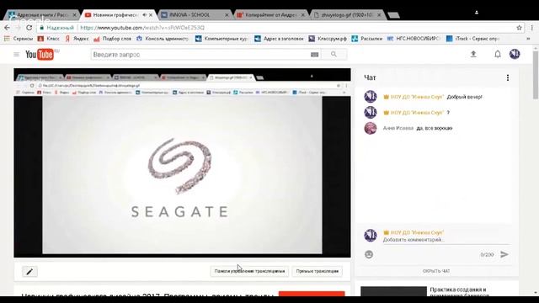
Task: Focus the Добавить комментарий chat input
Action: 446,240
